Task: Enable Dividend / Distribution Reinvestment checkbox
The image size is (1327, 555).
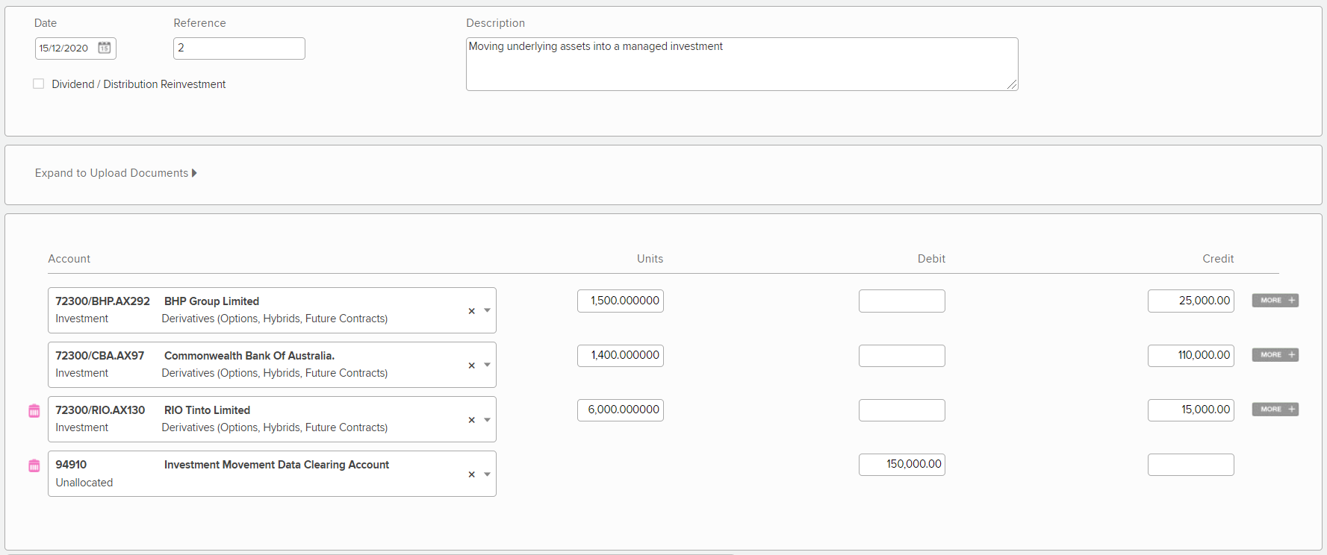Action: (x=39, y=84)
